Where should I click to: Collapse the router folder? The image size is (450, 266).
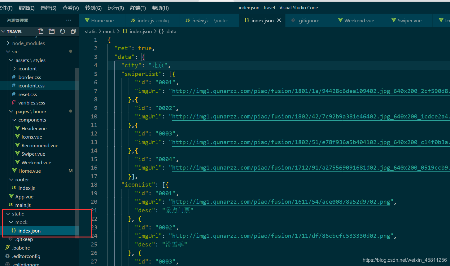click(x=11, y=180)
